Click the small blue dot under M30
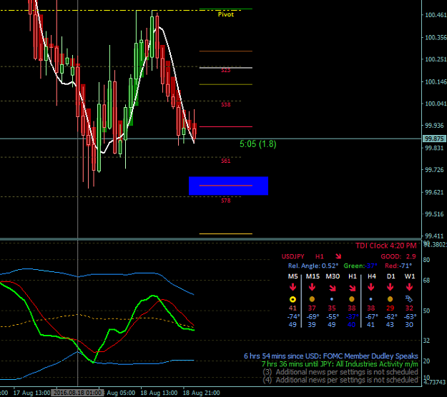 coord(332,299)
